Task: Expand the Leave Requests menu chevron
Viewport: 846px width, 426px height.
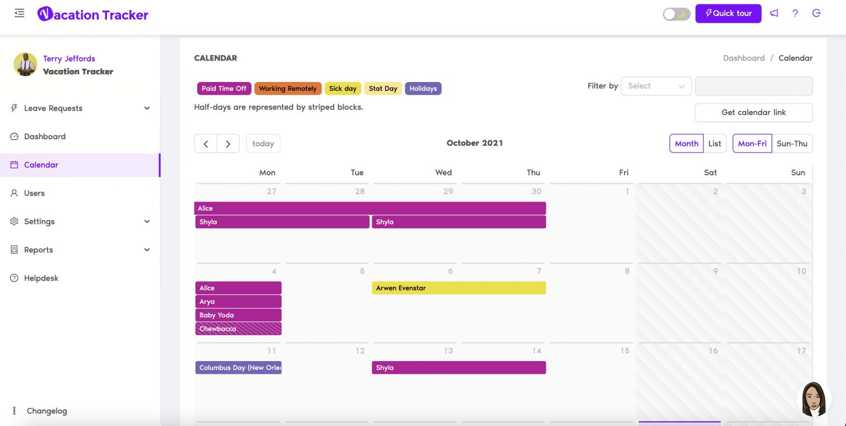Action: 147,108
